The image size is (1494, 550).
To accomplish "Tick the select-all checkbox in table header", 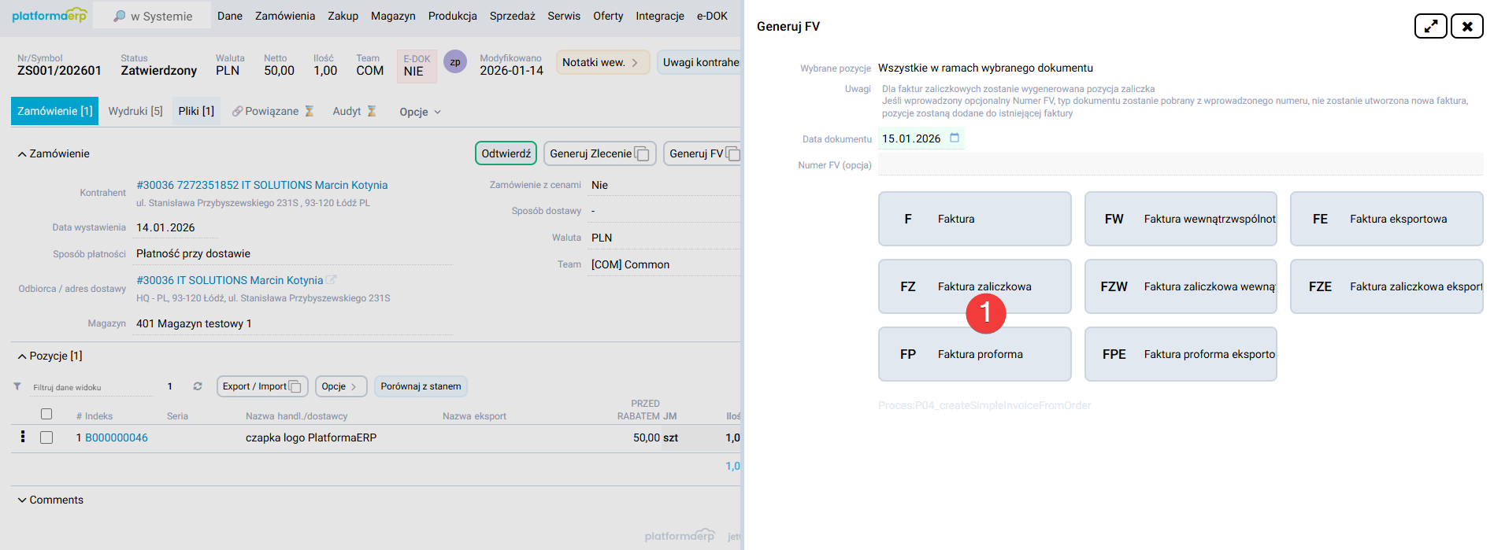I will pos(46,414).
